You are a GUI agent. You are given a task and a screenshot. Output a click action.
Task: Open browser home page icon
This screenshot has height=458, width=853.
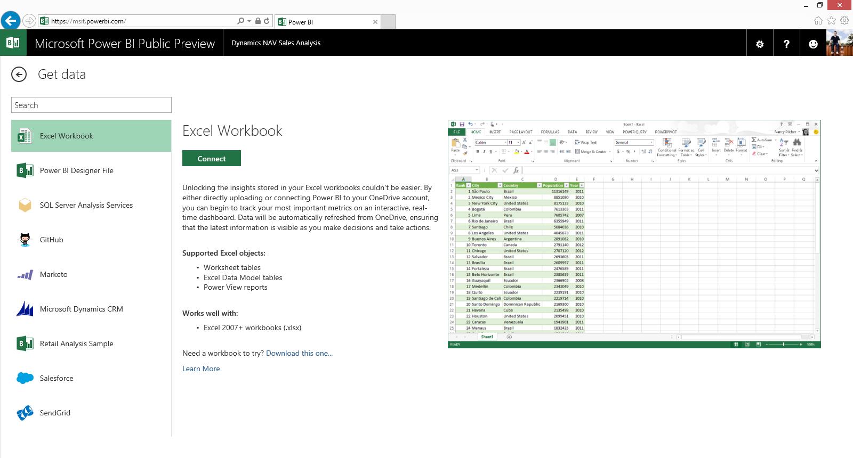818,21
